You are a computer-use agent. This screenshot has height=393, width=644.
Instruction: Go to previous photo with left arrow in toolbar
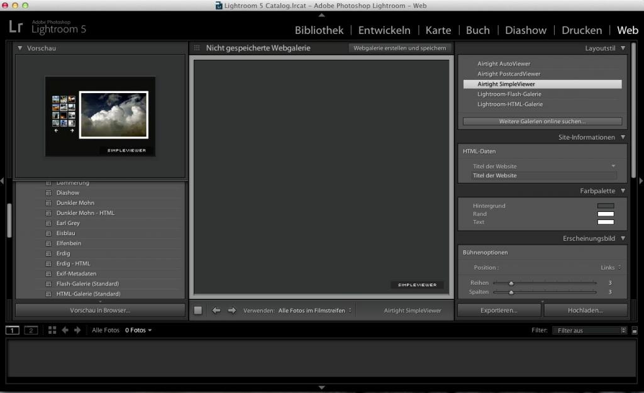coord(216,311)
